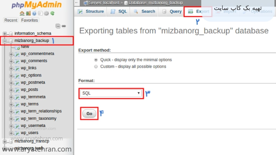
Task: Click the wp_users table in tree
Action: pyautogui.click(x=30, y=133)
